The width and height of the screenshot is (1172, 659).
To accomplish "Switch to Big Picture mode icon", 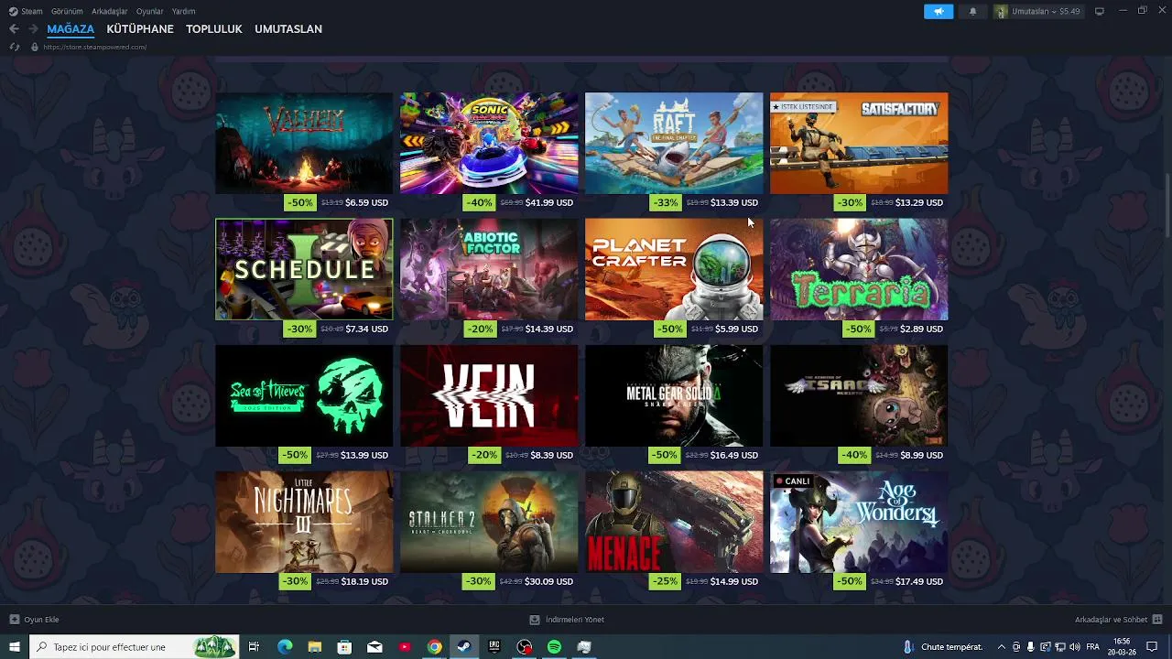I will (x=1100, y=11).
